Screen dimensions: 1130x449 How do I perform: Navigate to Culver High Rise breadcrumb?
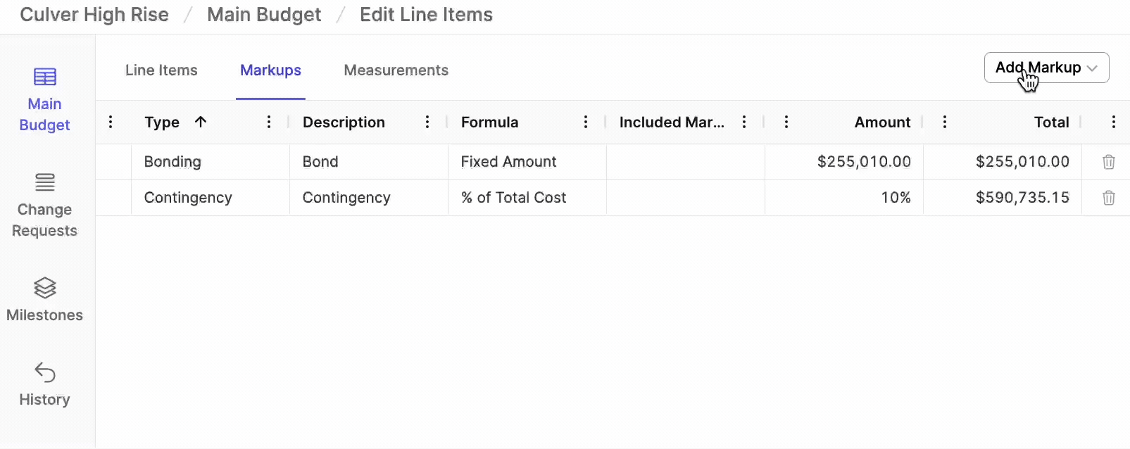pos(94,15)
